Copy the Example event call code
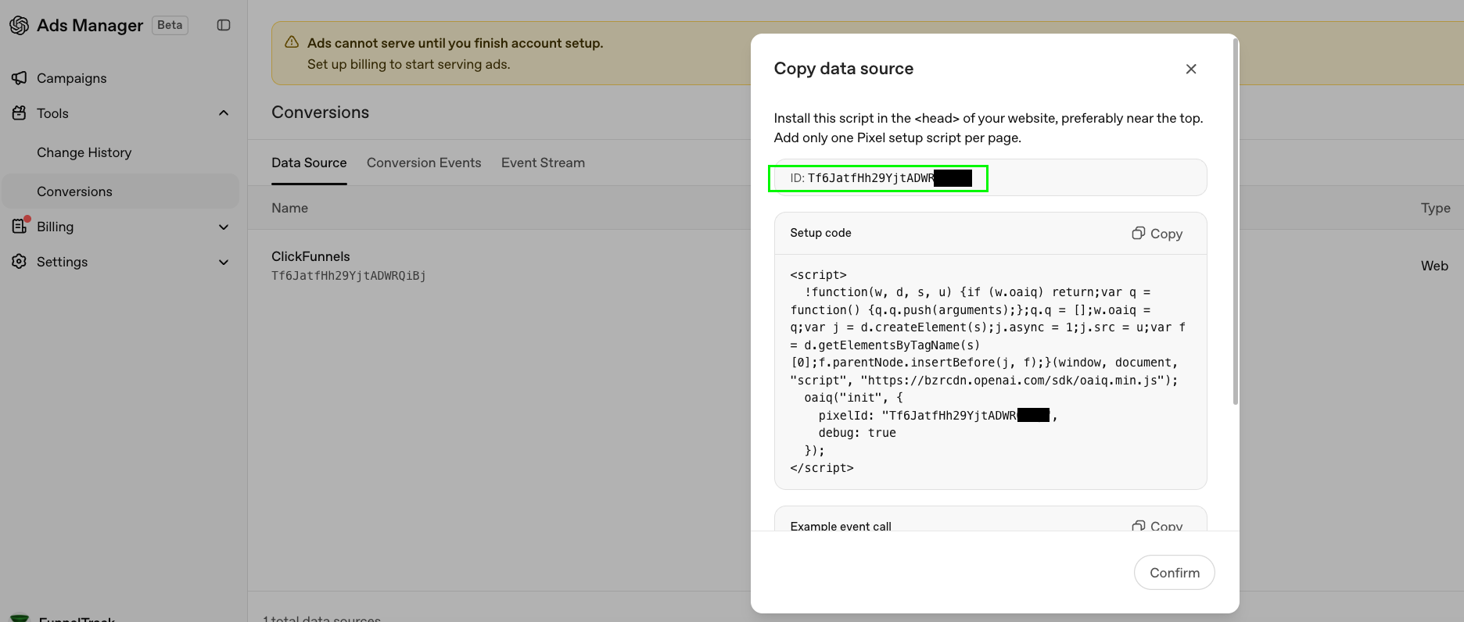Viewport: 1464px width, 622px height. click(1157, 526)
